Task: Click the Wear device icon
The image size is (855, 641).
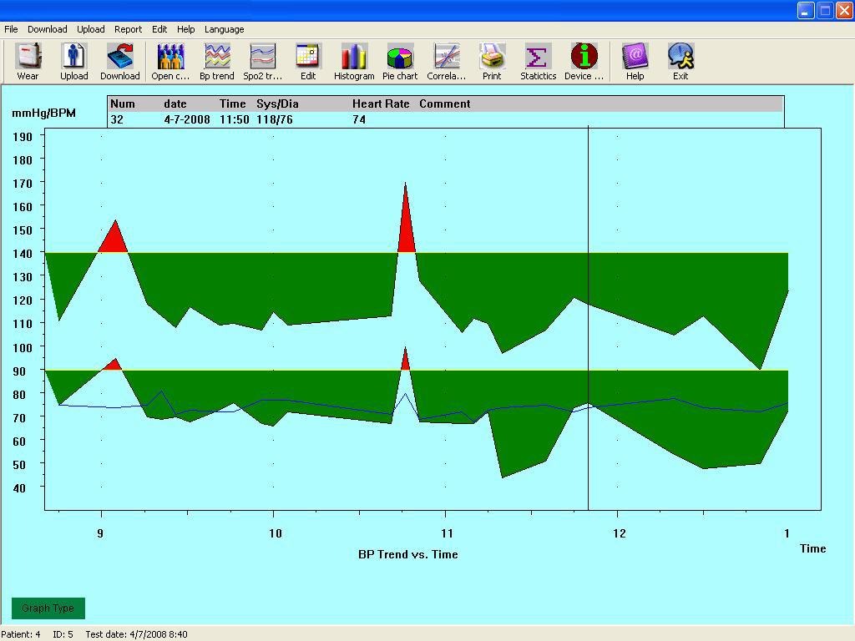Action: pos(28,62)
